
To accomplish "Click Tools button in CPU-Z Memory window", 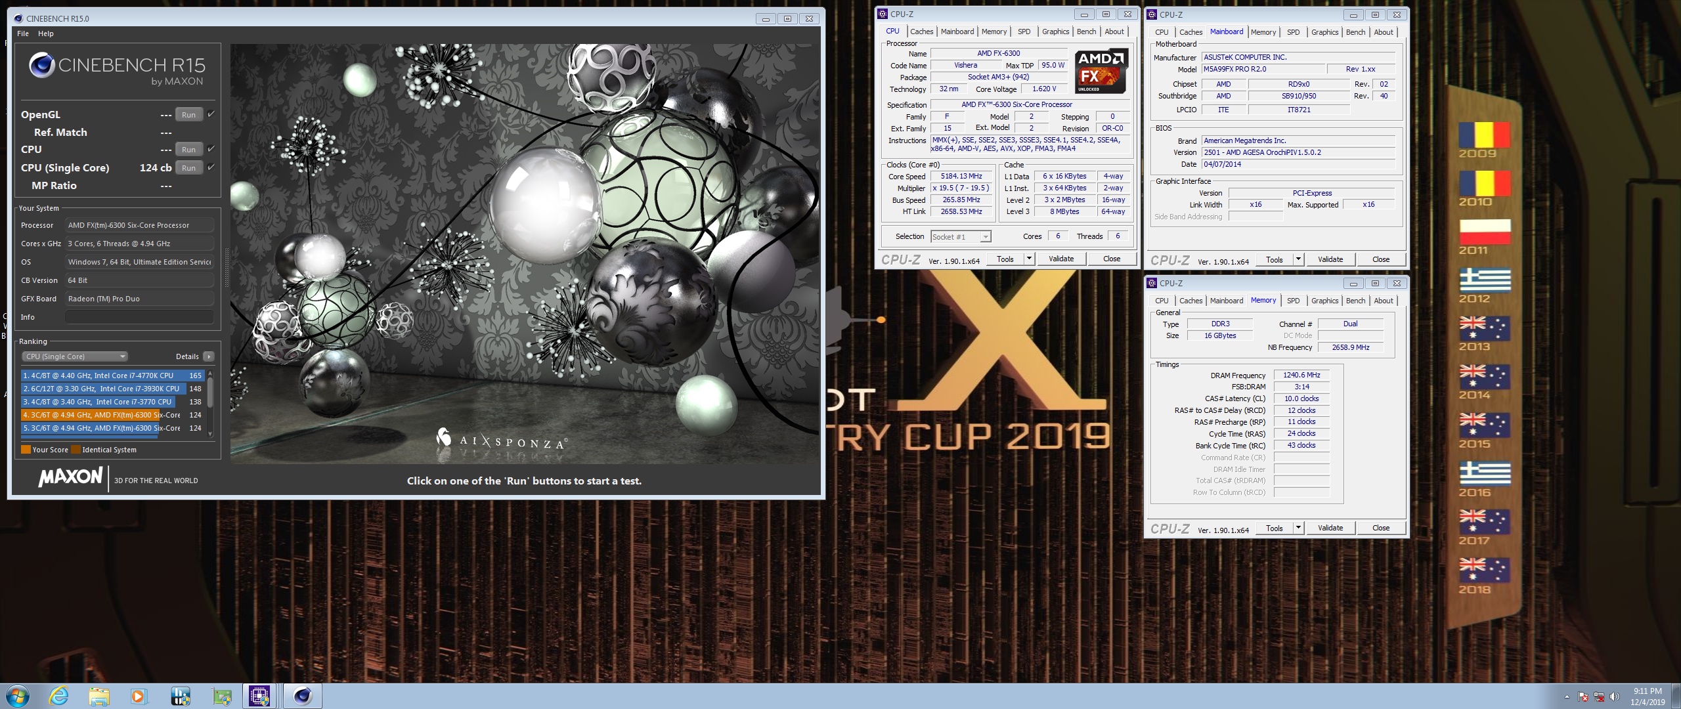I will tap(1275, 528).
